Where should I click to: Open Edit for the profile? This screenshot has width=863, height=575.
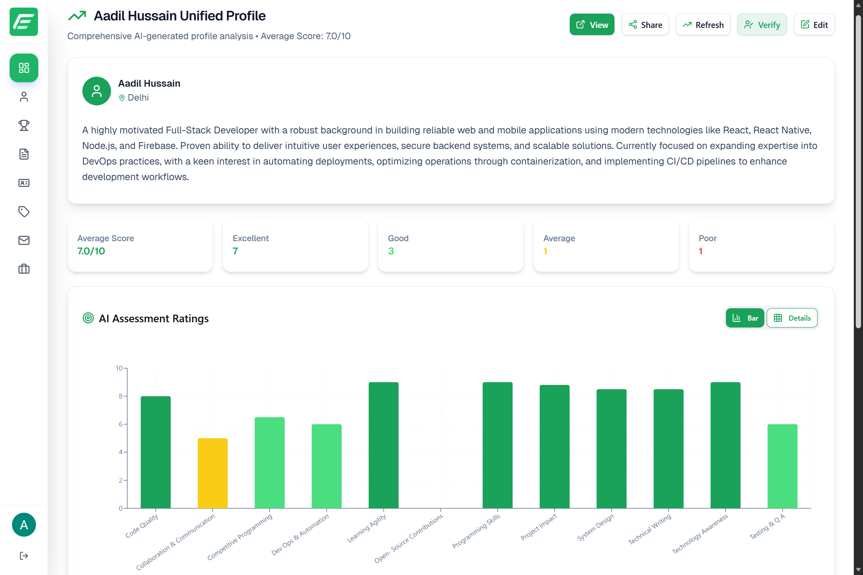coord(814,25)
